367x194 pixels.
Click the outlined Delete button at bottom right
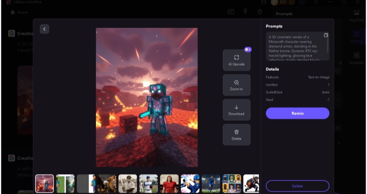(x=297, y=186)
